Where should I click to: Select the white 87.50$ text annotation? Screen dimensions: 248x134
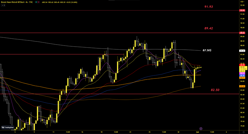pos(207,50)
